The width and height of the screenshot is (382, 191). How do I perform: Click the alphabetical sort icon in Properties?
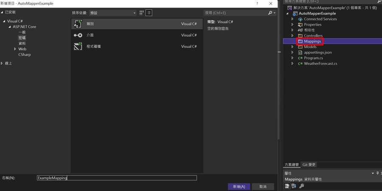(x=294, y=186)
